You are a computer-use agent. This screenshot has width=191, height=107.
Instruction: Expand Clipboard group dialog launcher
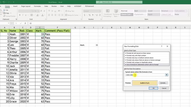click(x=16, y=19)
